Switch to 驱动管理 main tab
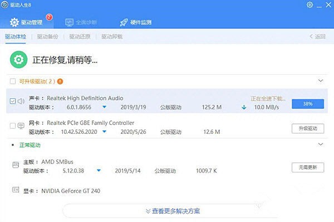The image size is (334, 222). click(27, 22)
